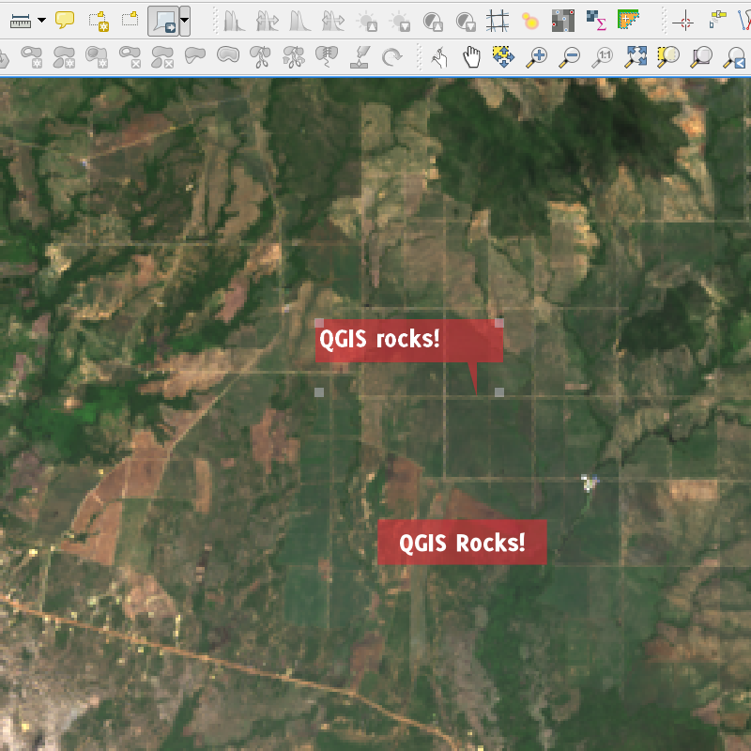Open the Zonal Statistics sigma icon
The image size is (751, 751).
click(x=596, y=20)
